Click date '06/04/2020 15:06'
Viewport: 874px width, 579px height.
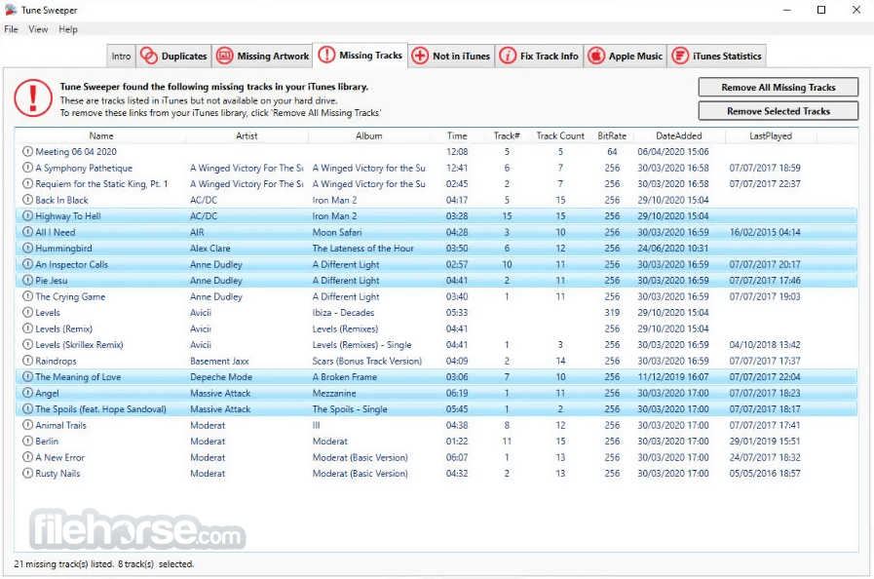672,151
